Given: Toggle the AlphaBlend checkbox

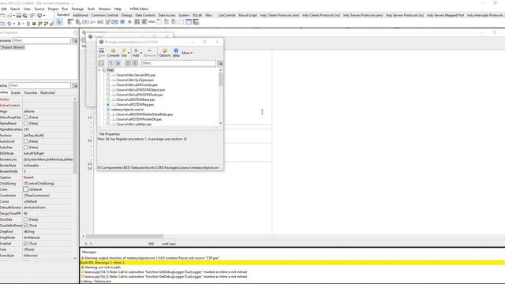Looking at the screenshot, I should point(25,123).
